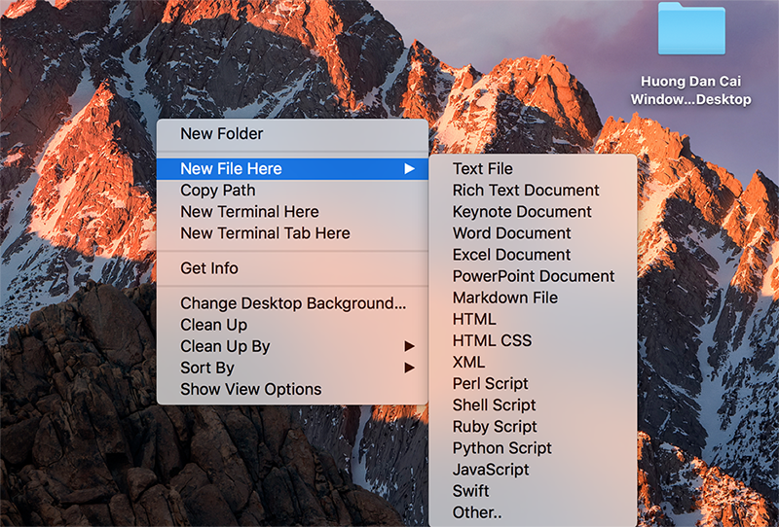Image resolution: width=779 pixels, height=527 pixels.
Task: Choose Keynote Document from submenu
Action: coord(522,212)
